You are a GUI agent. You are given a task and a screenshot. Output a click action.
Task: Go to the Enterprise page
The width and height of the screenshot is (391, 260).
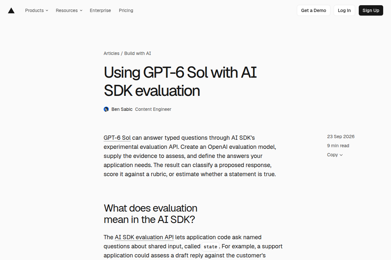100,10
